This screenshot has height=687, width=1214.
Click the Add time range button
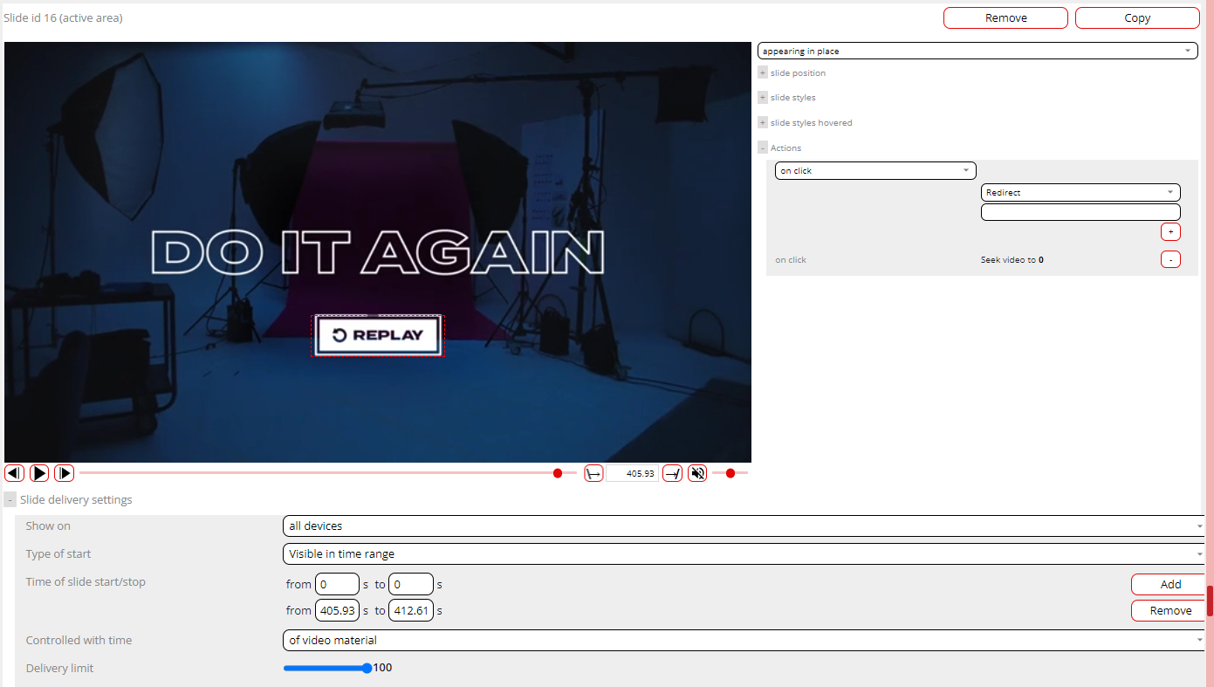pos(1170,585)
